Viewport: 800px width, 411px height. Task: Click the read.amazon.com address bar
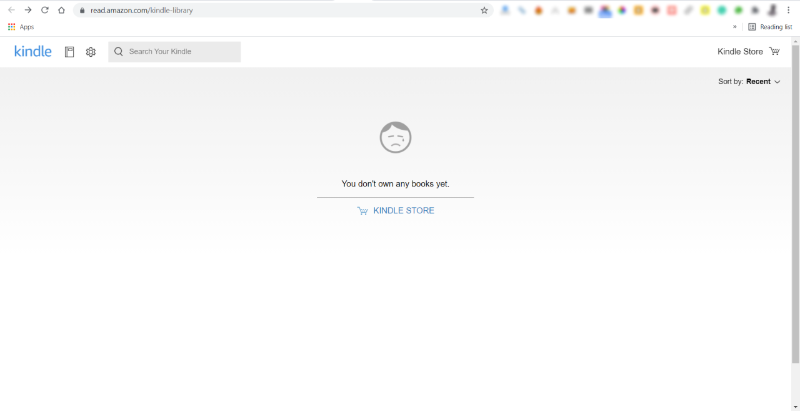283,11
